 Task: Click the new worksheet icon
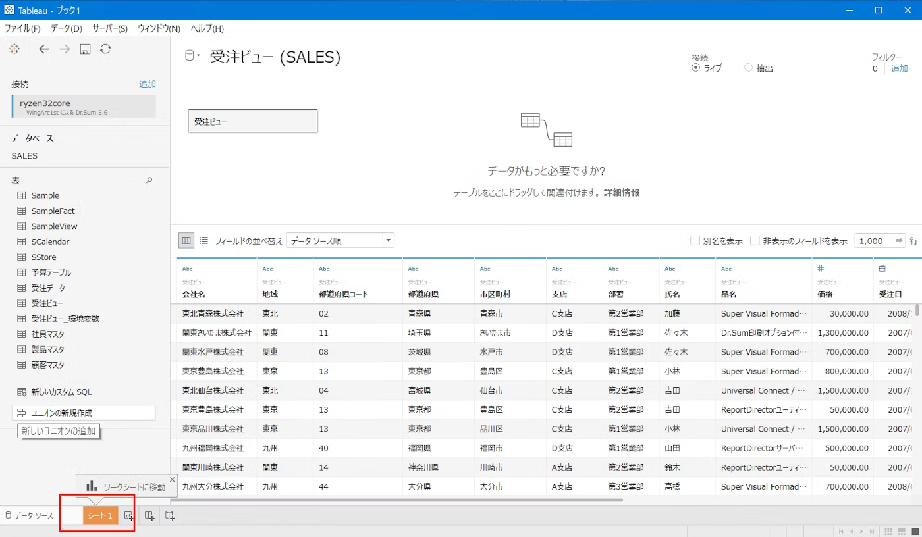point(129,516)
